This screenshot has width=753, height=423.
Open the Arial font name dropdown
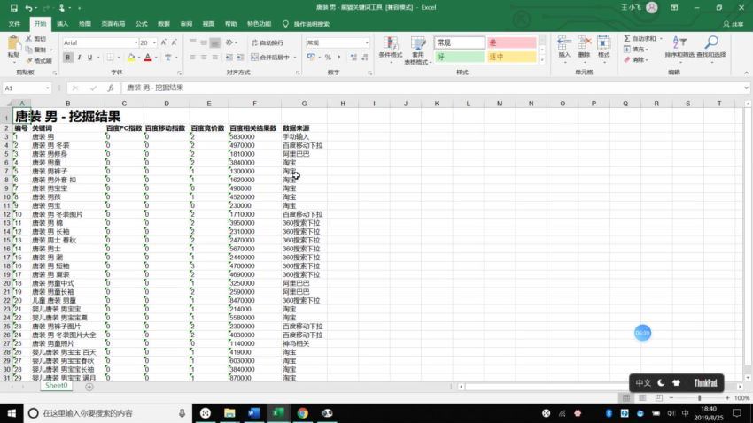tap(136, 42)
